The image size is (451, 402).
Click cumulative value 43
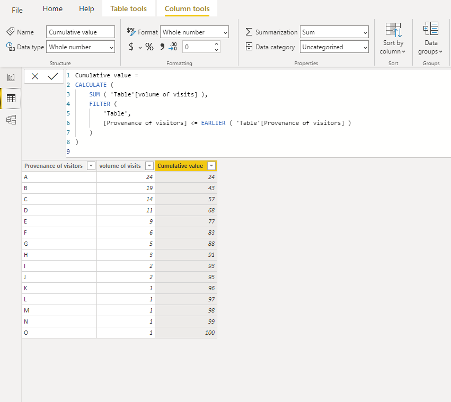(186, 188)
